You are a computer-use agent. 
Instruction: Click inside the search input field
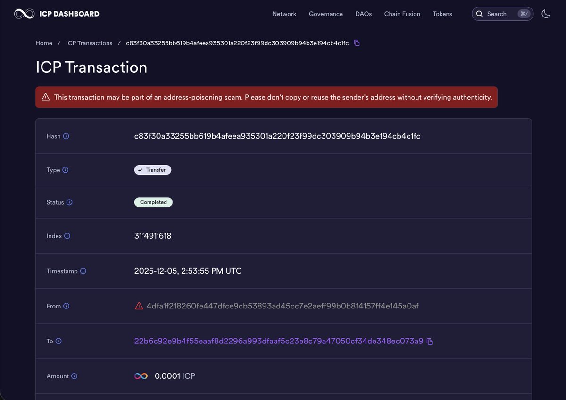point(500,14)
